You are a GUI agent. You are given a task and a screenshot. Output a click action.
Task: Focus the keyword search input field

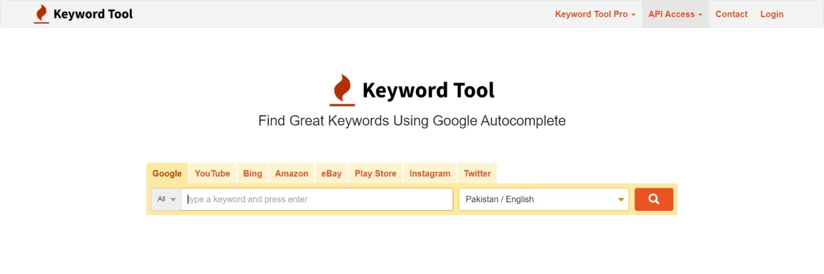coord(317,199)
